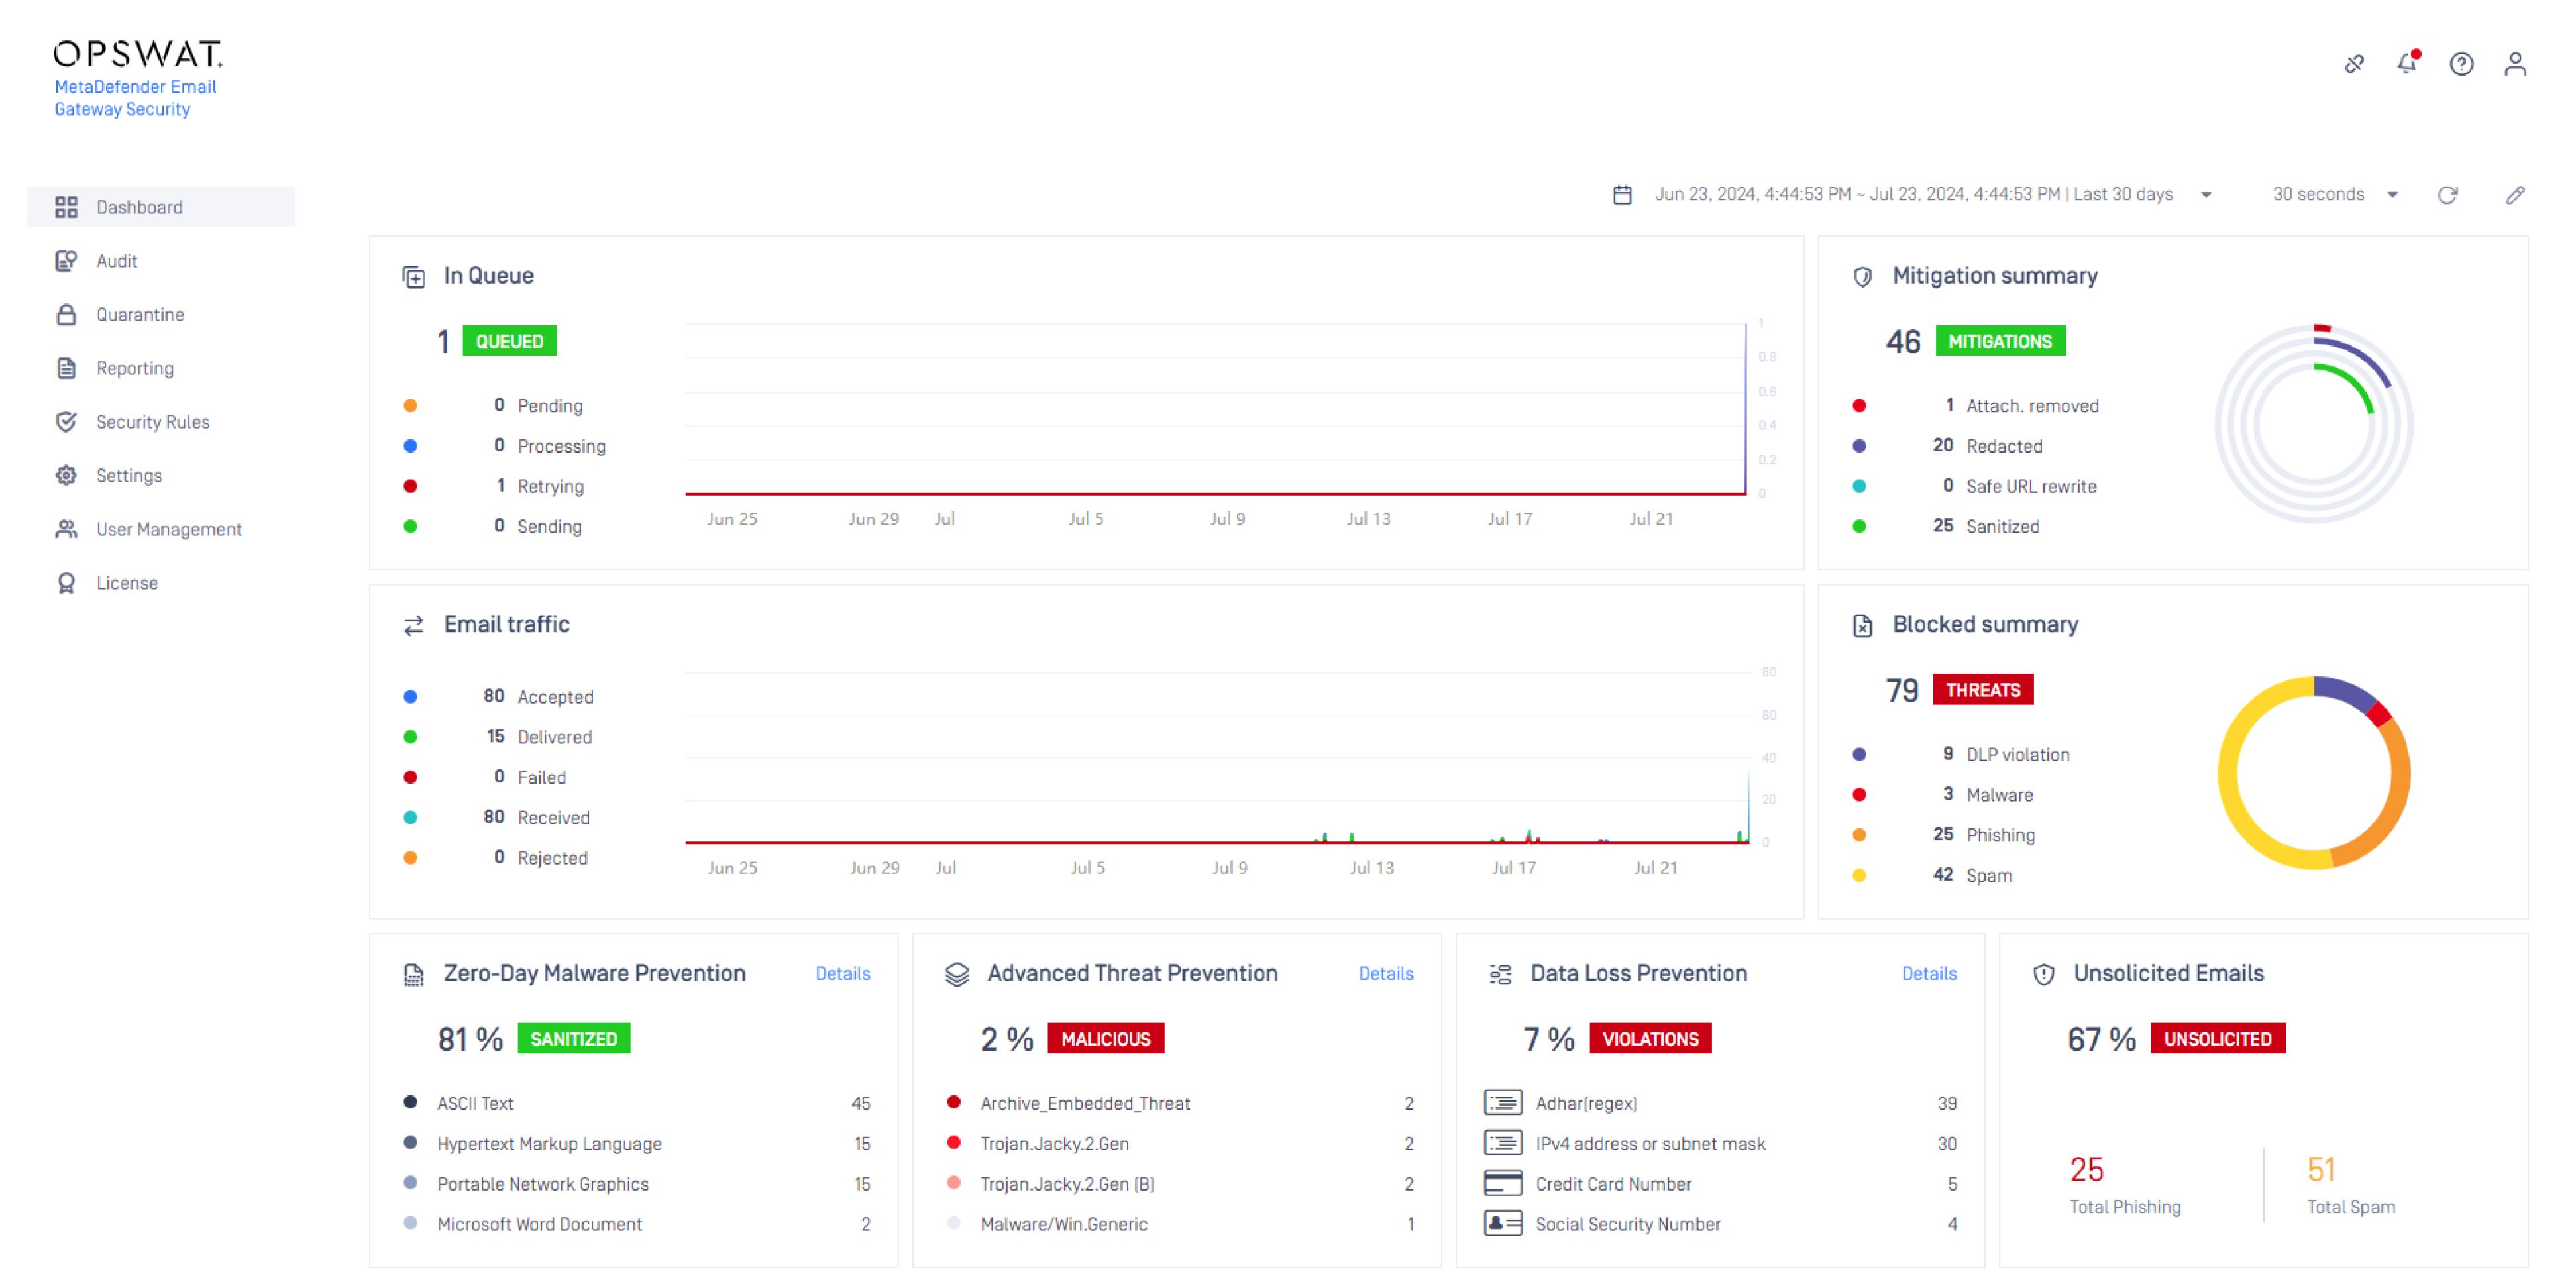Go to Security Rules in the sidebar
The width and height of the screenshot is (2576, 1288).
tap(152, 422)
